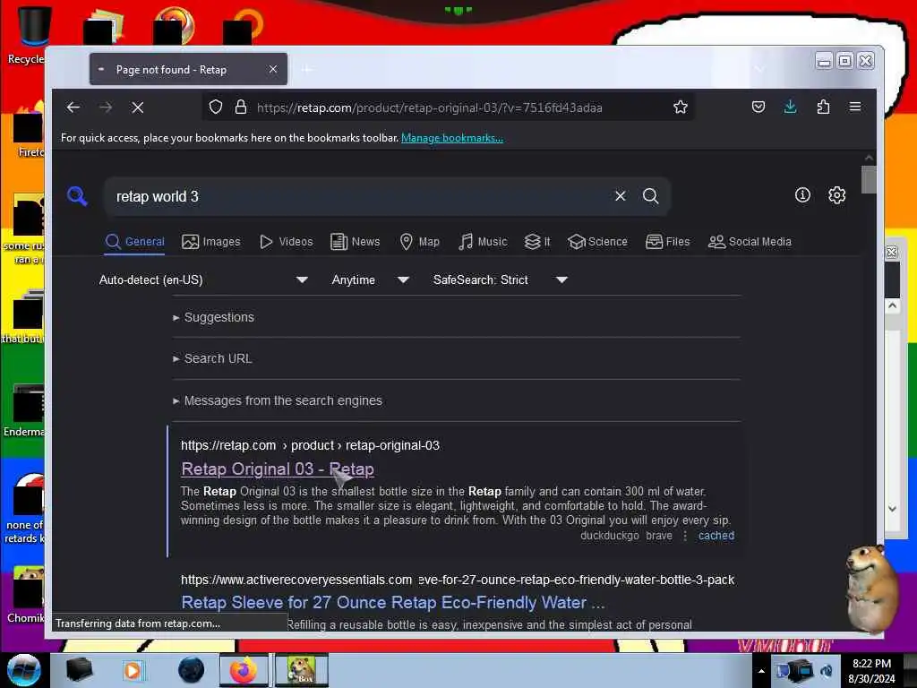Image resolution: width=917 pixels, height=688 pixels.
Task: Open the Pocket save icon
Action: click(758, 107)
